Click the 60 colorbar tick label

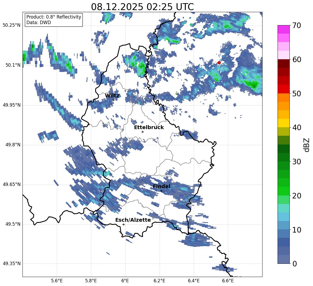point(297,60)
